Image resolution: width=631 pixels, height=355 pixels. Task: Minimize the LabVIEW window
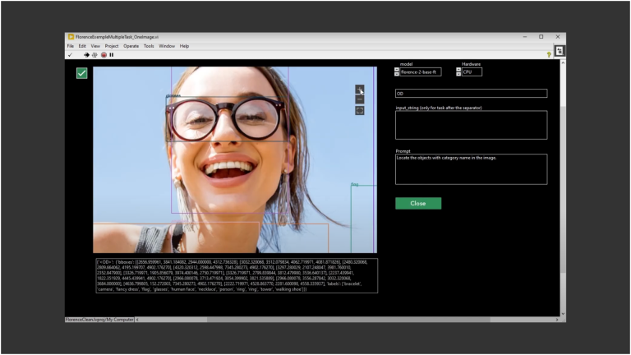[x=525, y=37]
